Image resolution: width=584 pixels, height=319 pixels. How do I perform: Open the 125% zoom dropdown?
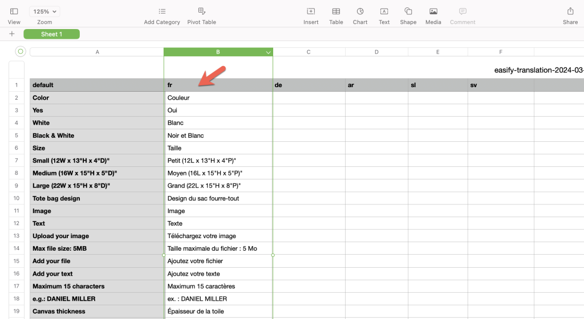(x=44, y=11)
